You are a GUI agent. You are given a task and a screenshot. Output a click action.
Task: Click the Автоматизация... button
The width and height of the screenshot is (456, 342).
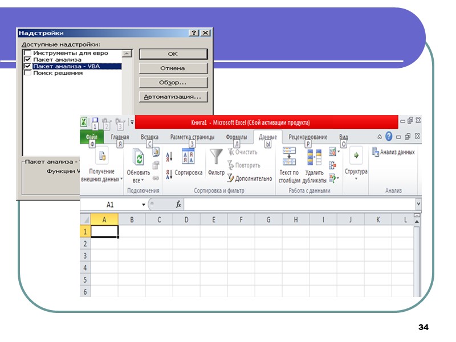click(173, 97)
